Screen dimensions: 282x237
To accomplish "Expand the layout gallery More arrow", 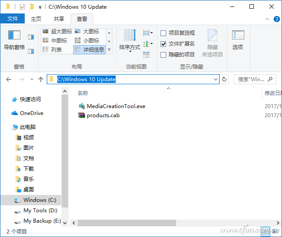I will tap(109, 49).
